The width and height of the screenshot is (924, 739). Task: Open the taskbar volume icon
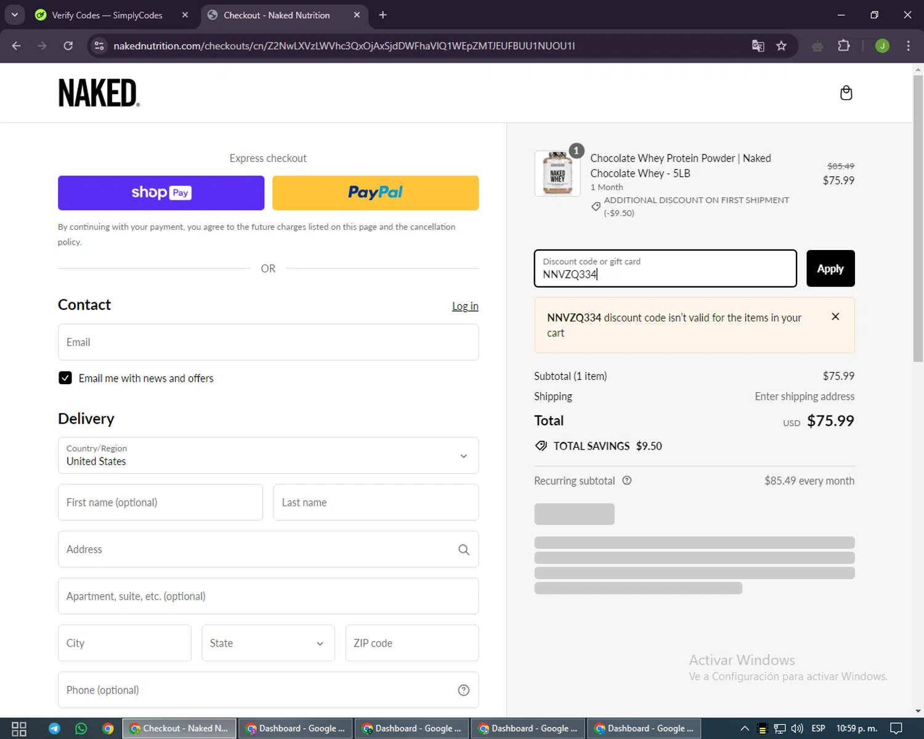pos(797,729)
